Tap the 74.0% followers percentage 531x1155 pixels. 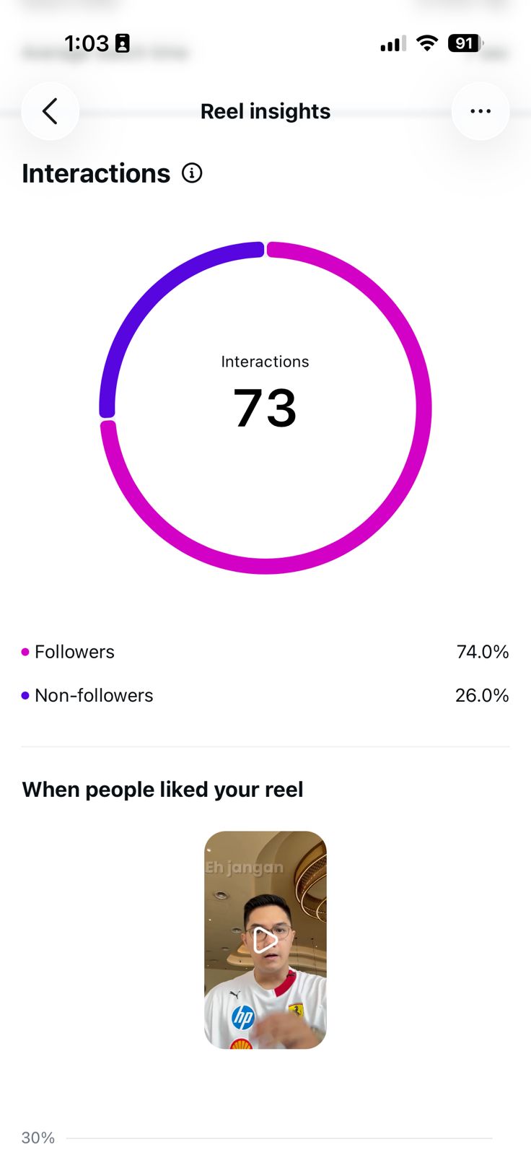(483, 652)
